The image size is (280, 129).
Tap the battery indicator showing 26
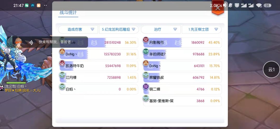pos(268,5)
